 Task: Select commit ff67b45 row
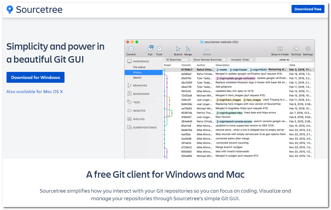click(239, 91)
